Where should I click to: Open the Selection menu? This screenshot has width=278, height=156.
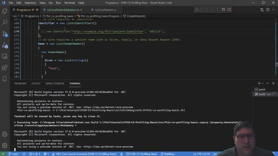(x=30, y=3)
